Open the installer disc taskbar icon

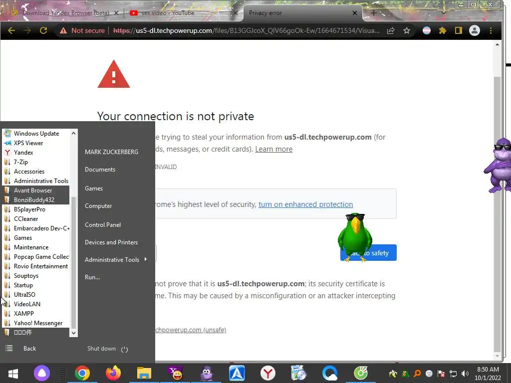pyautogui.click(x=298, y=373)
